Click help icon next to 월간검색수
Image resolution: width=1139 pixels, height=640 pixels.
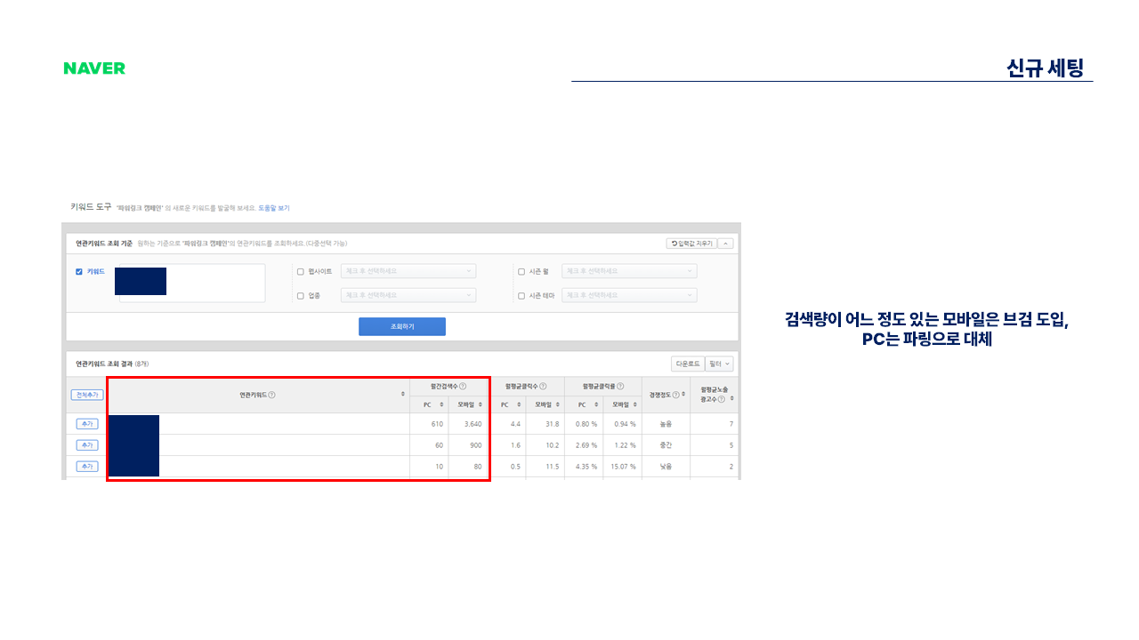click(x=463, y=386)
